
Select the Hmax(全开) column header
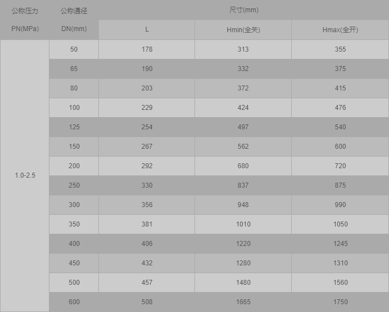pos(340,30)
